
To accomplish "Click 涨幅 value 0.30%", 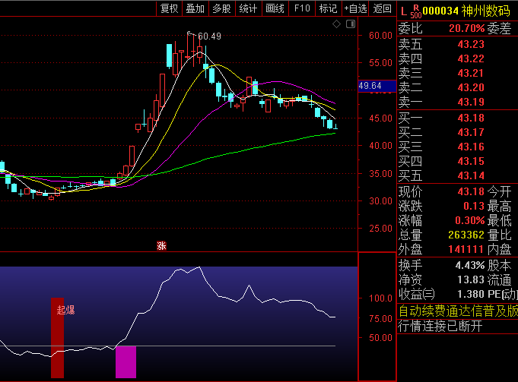I will (470, 220).
